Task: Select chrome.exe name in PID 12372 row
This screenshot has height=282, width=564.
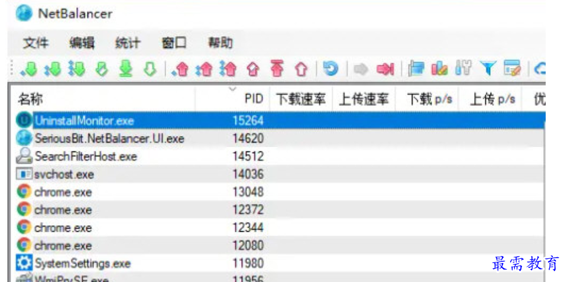Action: coord(63,210)
